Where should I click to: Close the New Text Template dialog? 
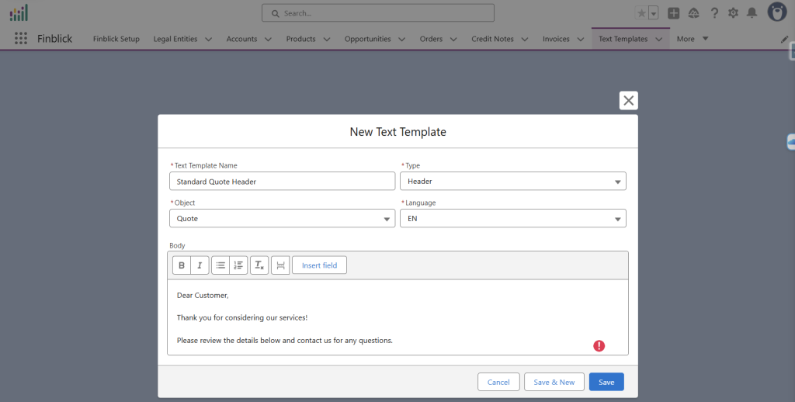pos(628,100)
